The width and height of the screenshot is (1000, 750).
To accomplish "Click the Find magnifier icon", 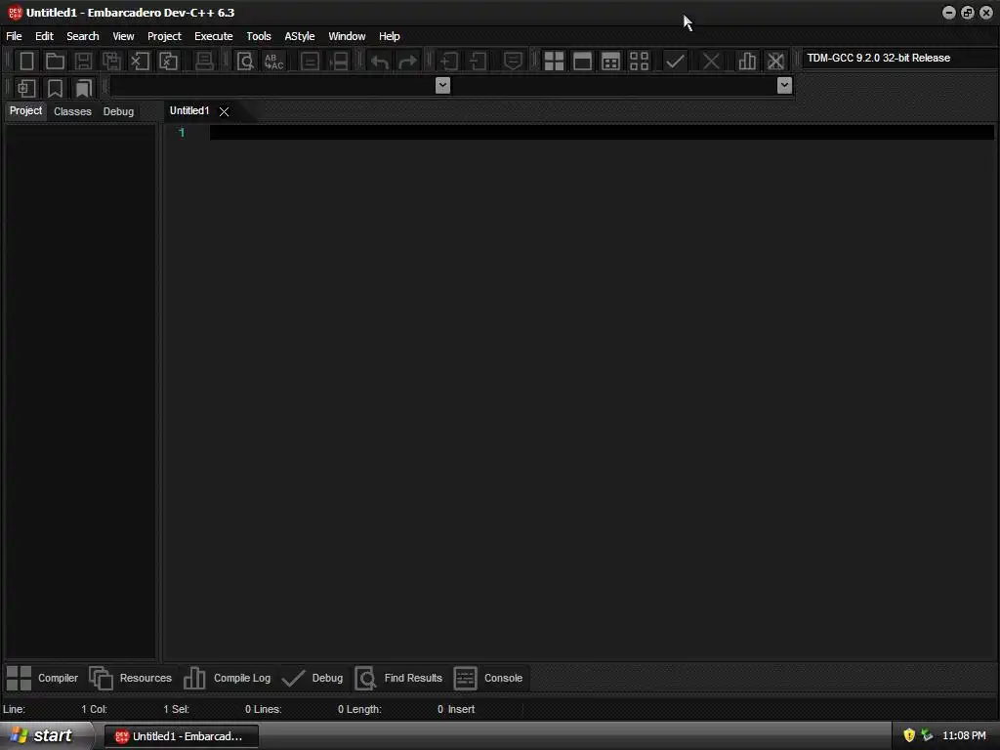I will (x=245, y=62).
